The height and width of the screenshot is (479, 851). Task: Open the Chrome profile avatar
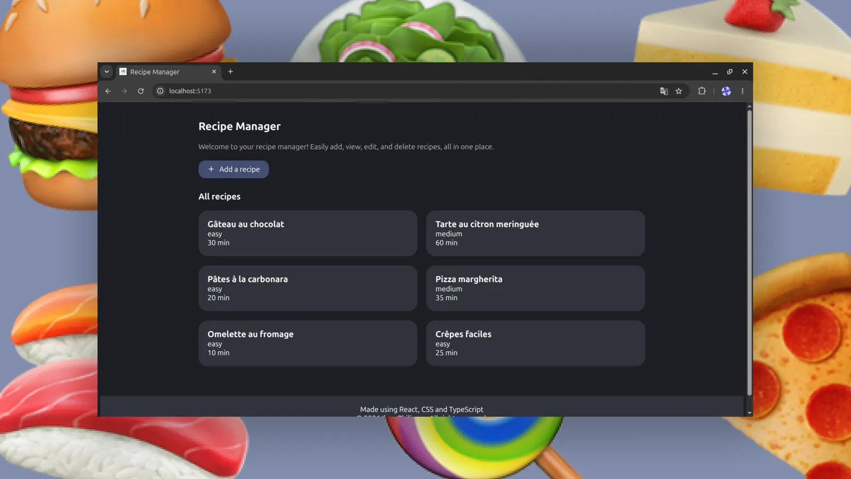pos(726,91)
